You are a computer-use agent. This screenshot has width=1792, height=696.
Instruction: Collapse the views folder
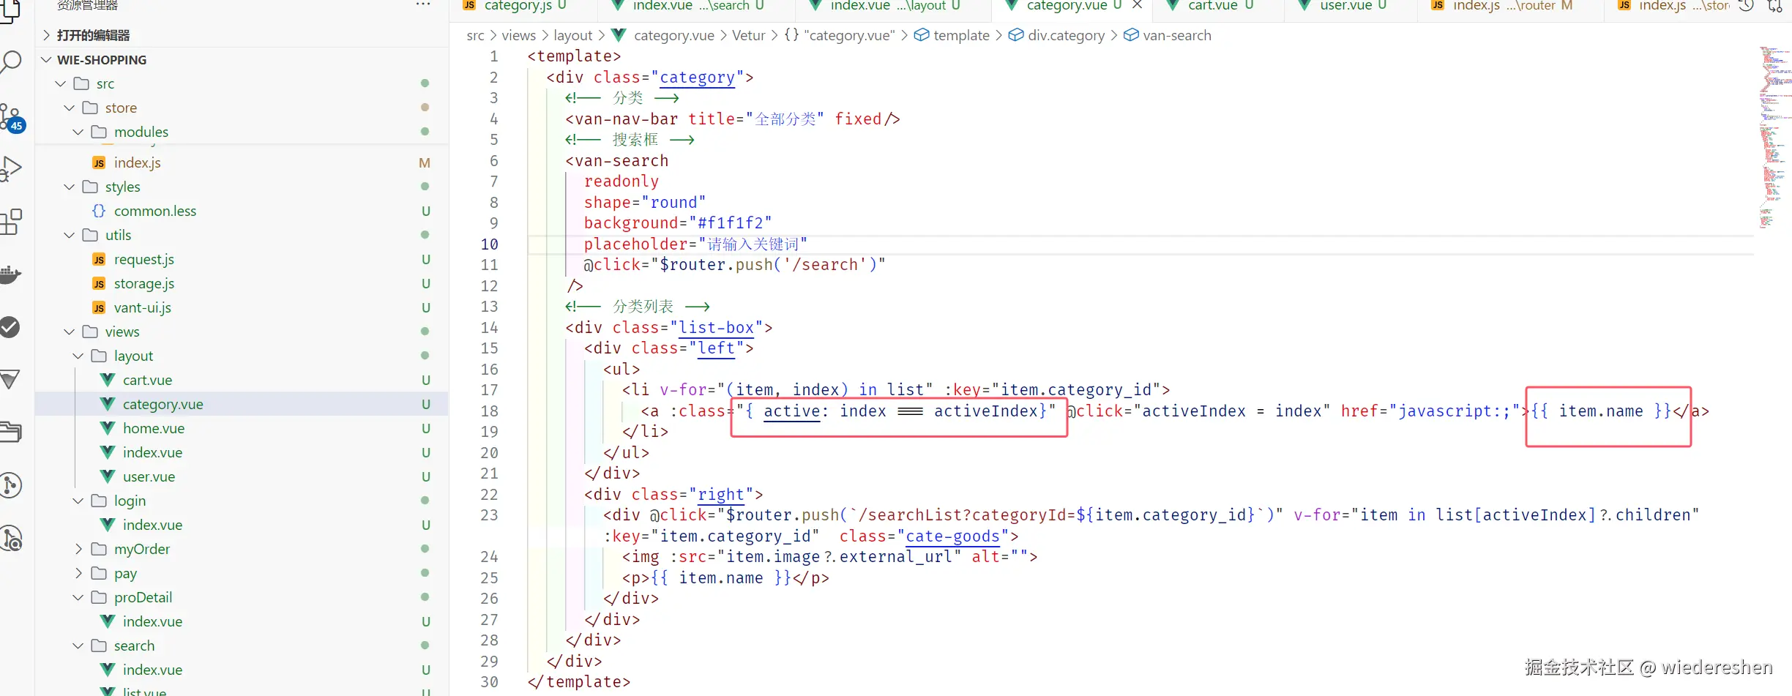click(x=70, y=332)
